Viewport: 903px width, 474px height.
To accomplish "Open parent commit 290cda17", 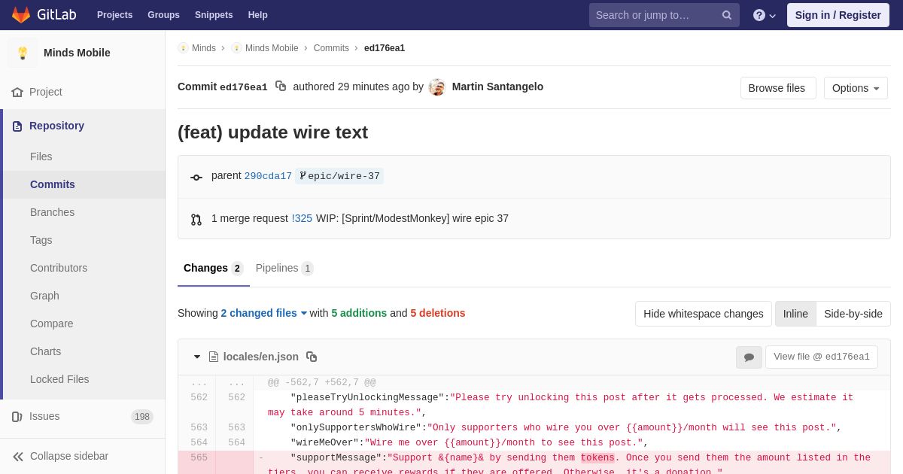I will (x=268, y=176).
